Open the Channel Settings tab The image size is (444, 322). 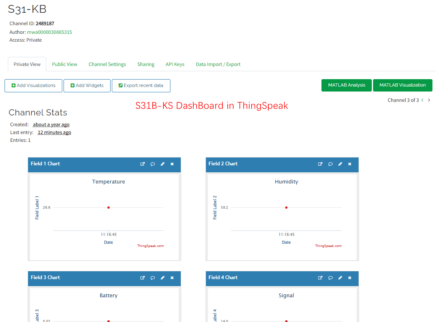[107, 64]
